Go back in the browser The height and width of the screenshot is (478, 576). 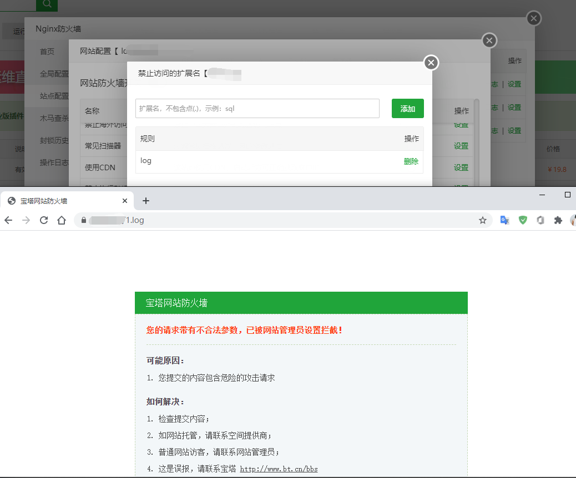coord(8,220)
